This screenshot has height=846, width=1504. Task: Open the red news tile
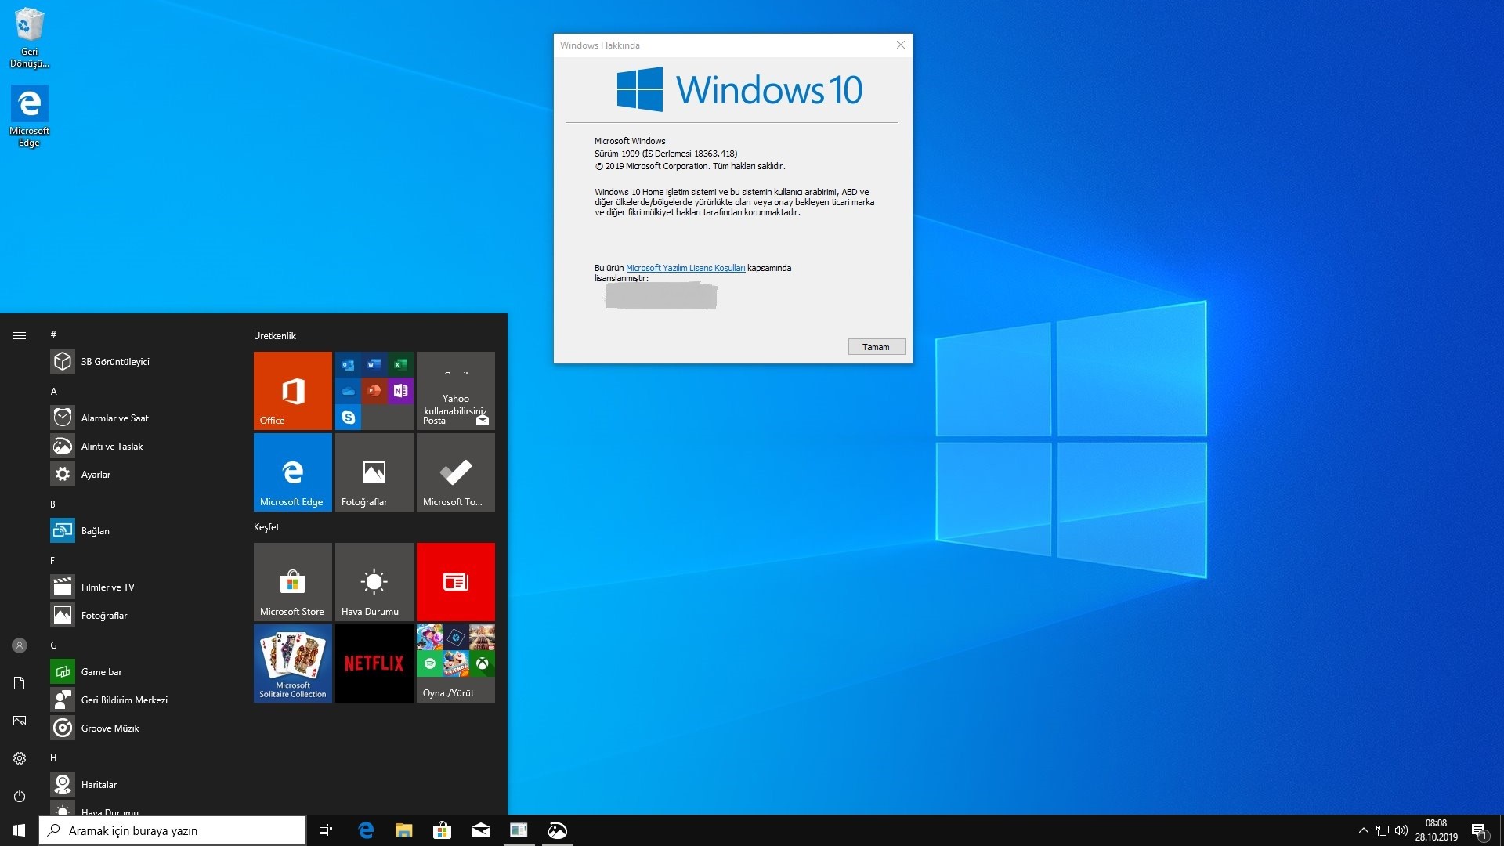point(456,582)
